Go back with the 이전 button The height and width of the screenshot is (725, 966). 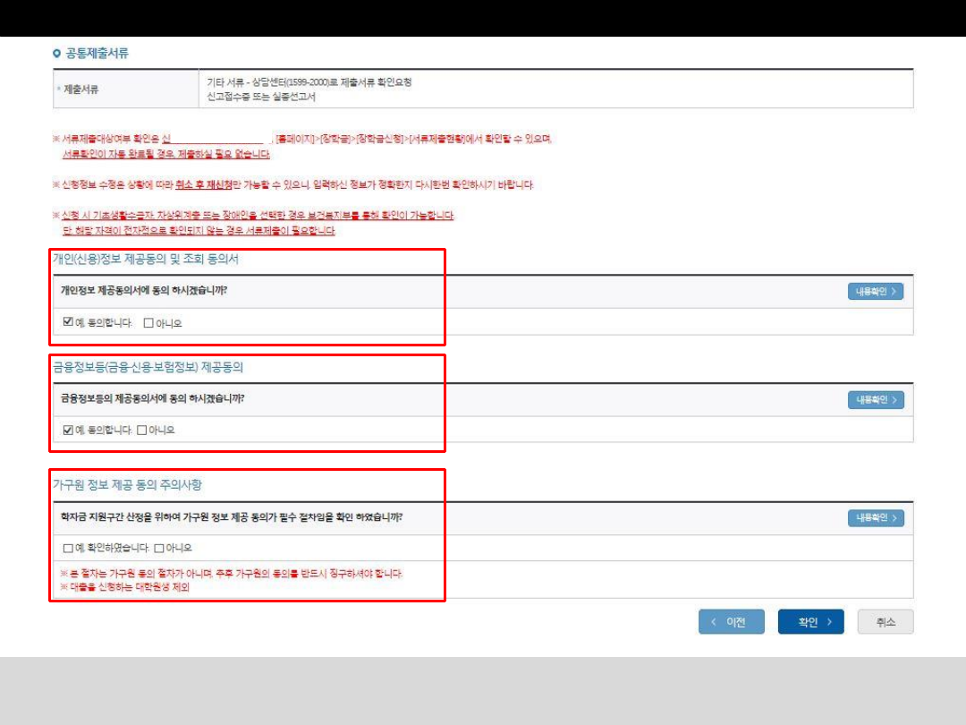pyautogui.click(x=732, y=622)
